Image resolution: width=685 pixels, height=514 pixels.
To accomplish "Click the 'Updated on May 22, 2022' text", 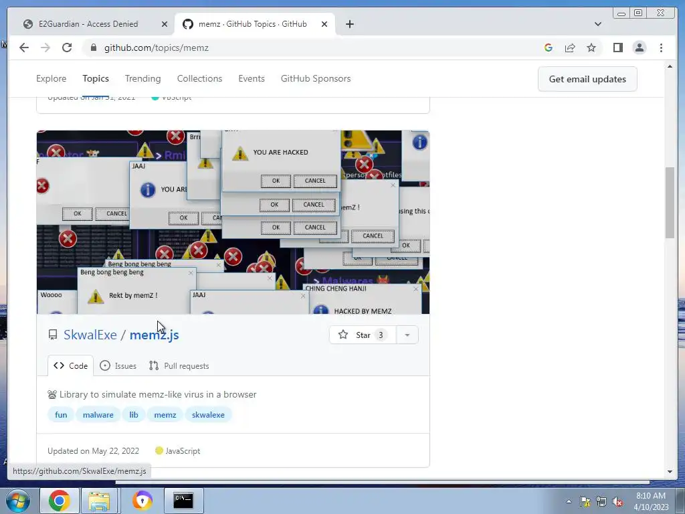I will [x=93, y=450].
